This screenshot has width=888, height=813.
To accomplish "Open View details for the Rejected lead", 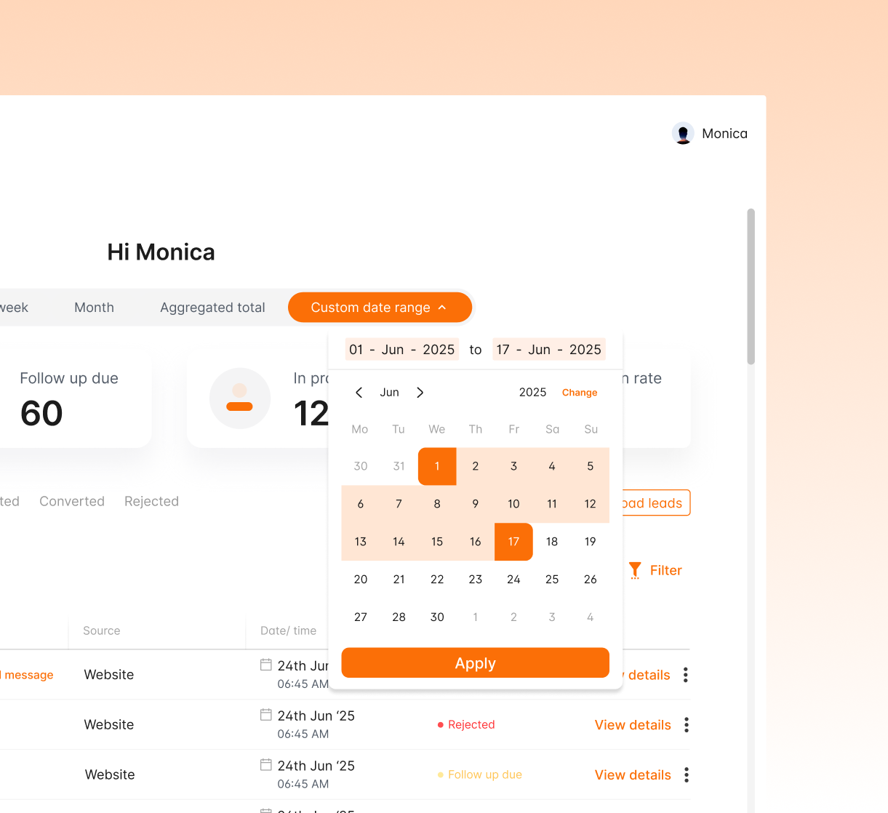I will pyautogui.click(x=632, y=724).
